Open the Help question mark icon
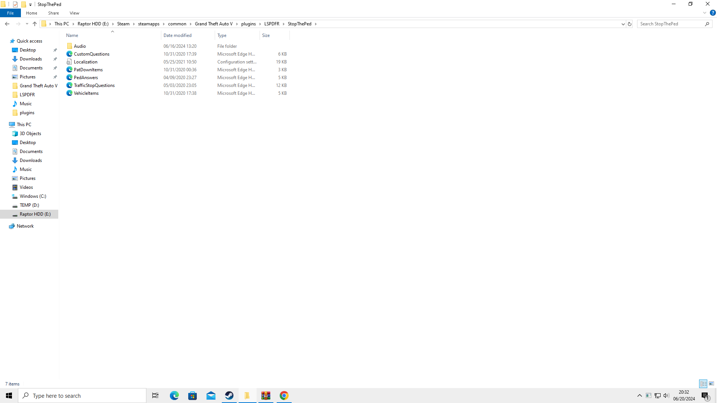 click(713, 13)
